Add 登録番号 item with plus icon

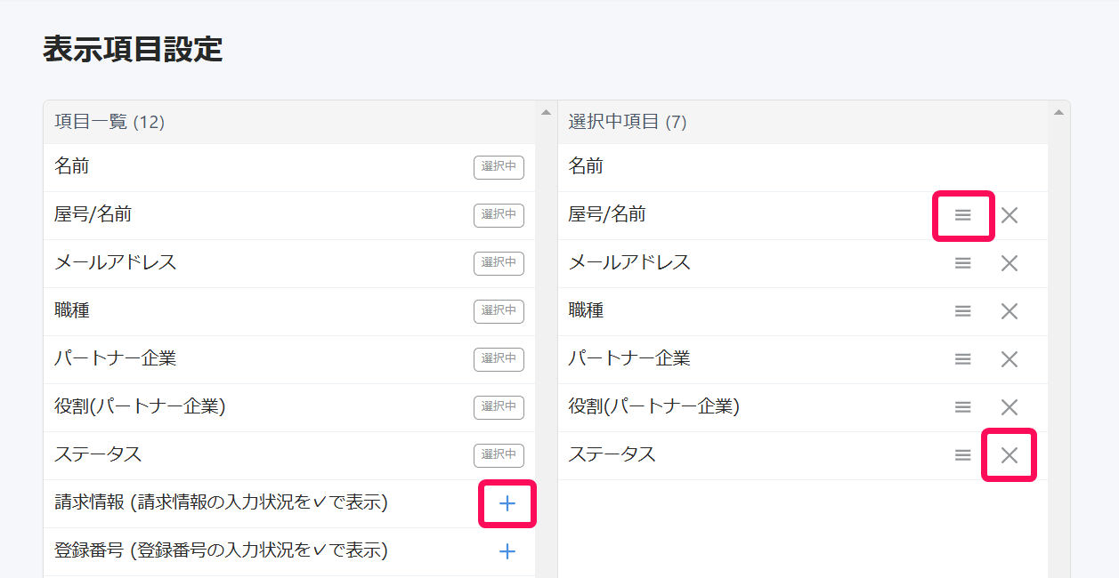point(507,552)
